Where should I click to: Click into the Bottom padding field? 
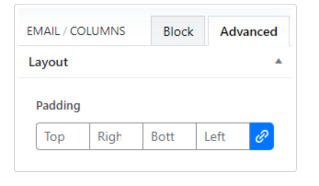pos(170,136)
